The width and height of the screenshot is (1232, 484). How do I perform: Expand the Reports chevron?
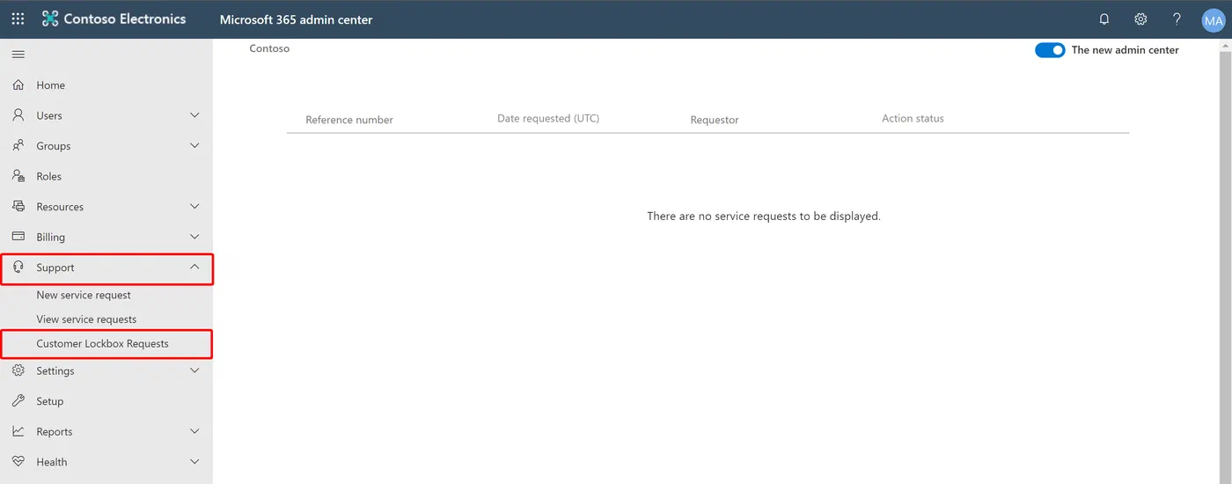[195, 431]
